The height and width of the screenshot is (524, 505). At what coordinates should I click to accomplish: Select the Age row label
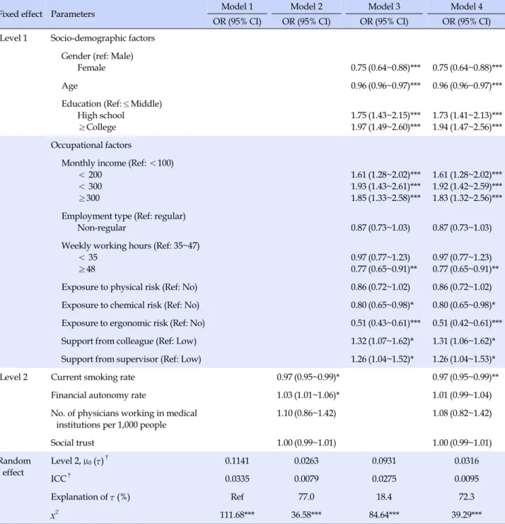69,86
